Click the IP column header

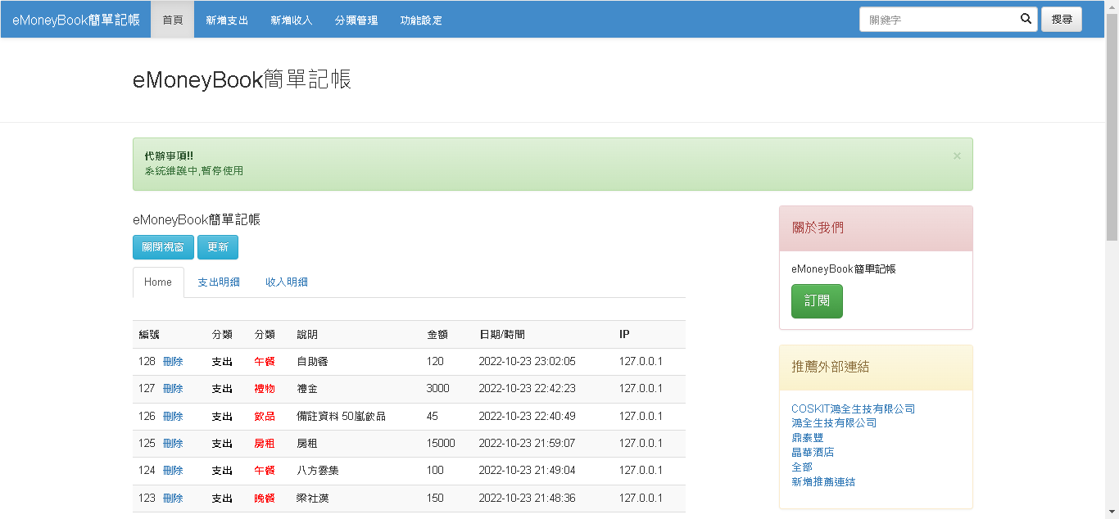tap(624, 335)
